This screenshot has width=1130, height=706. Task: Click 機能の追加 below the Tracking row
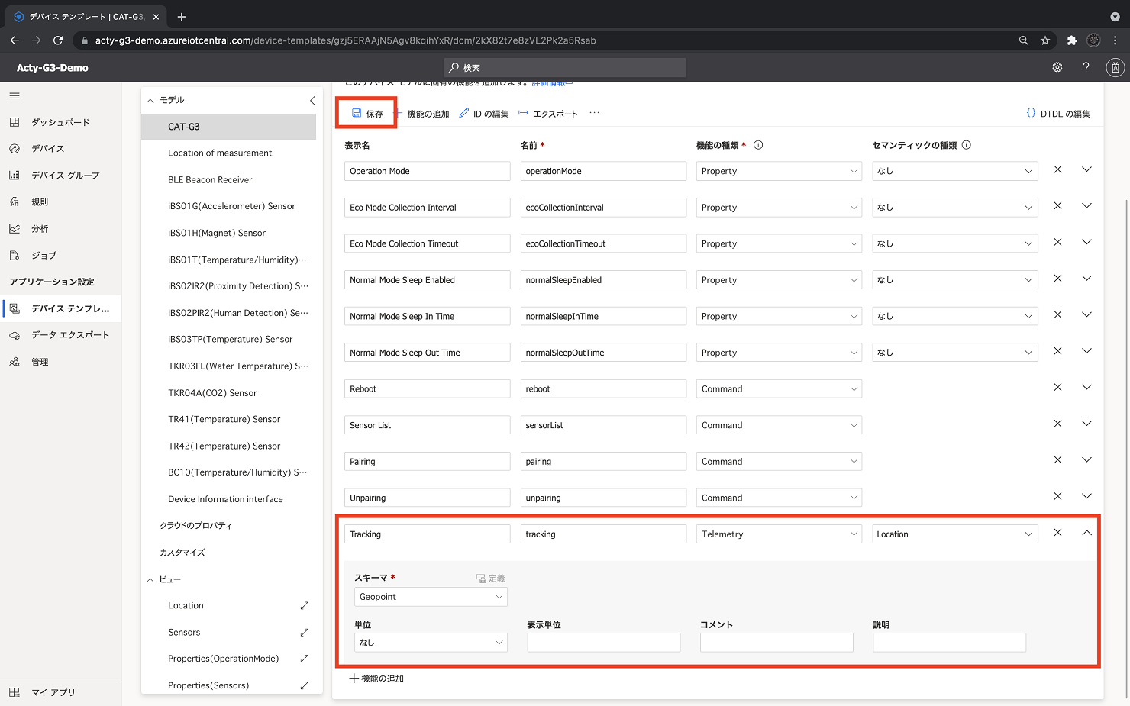[376, 679]
